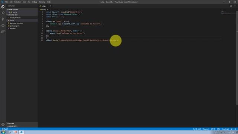Click bot.js breadcrumb above the code
Image resolution: width=238 pixels, height=134 pixels.
point(44,9)
